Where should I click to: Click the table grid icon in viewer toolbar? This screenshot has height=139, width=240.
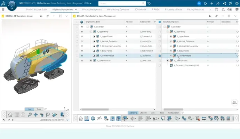[17, 115]
